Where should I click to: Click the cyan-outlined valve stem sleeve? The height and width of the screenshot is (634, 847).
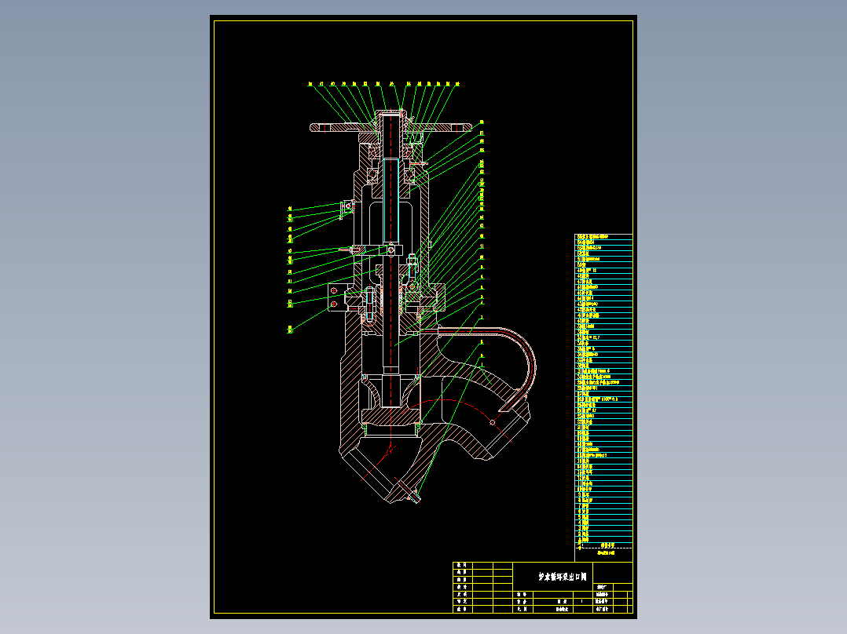tap(390, 200)
